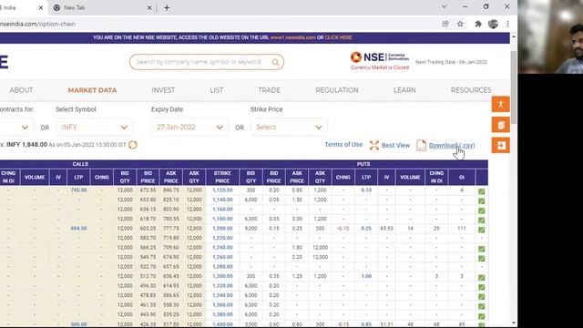This screenshot has height=328, width=583.
Task: Close the New Tab tab
Action: pyautogui.click(x=149, y=8)
